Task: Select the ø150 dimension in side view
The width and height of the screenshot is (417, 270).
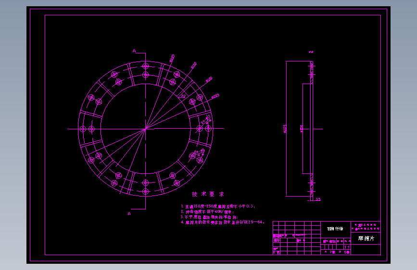Action: click(302, 129)
